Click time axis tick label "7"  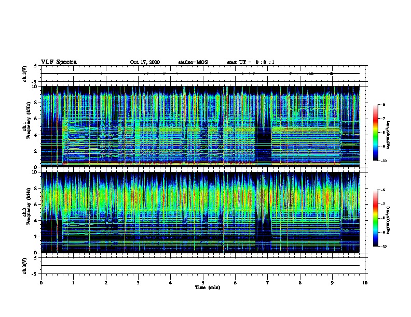(x=268, y=283)
